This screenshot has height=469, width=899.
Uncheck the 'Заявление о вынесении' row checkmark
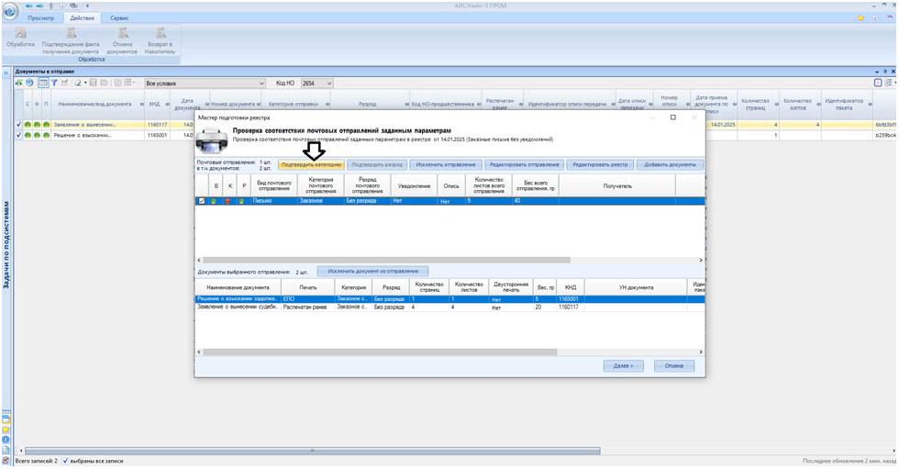coord(18,124)
